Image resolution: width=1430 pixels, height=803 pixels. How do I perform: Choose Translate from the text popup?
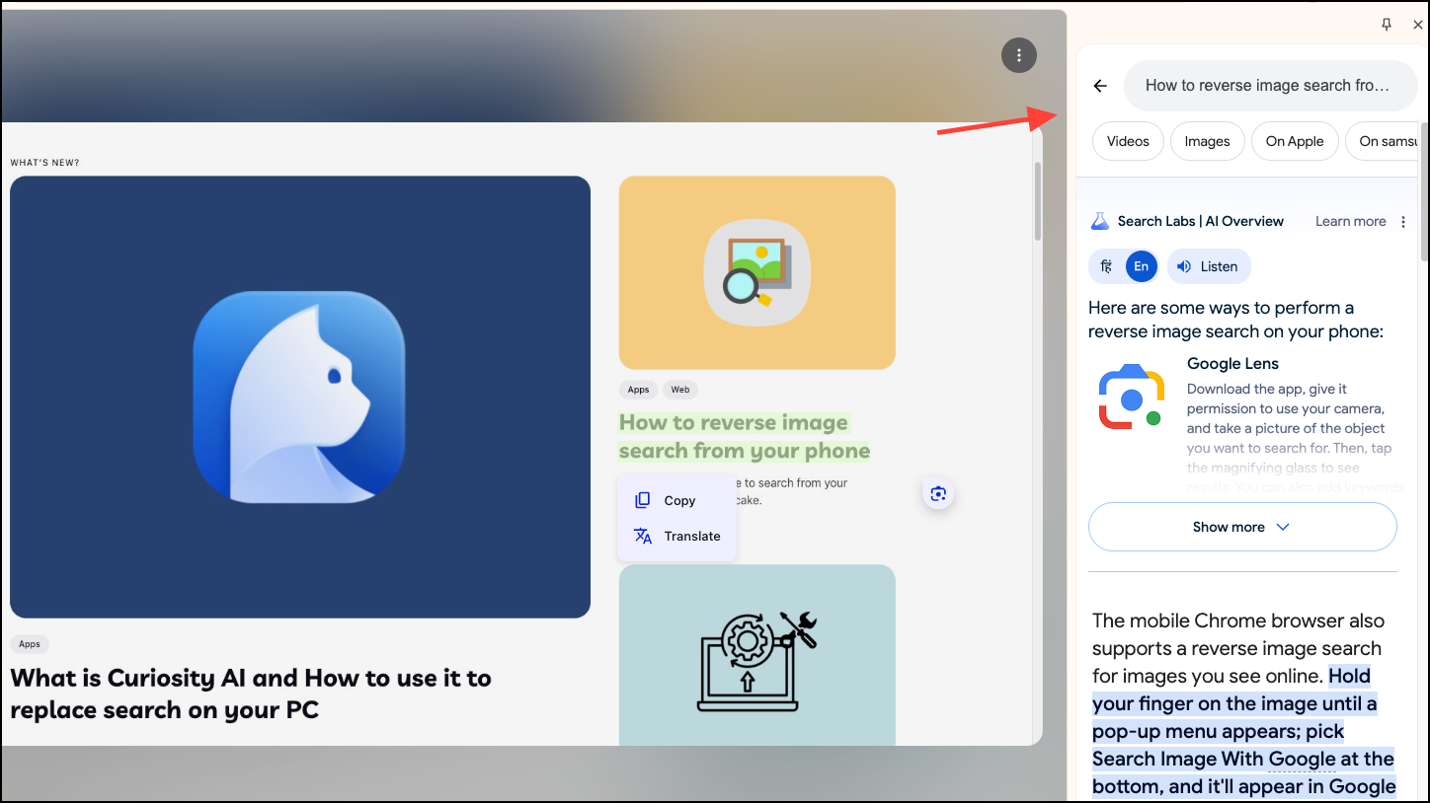coord(677,536)
